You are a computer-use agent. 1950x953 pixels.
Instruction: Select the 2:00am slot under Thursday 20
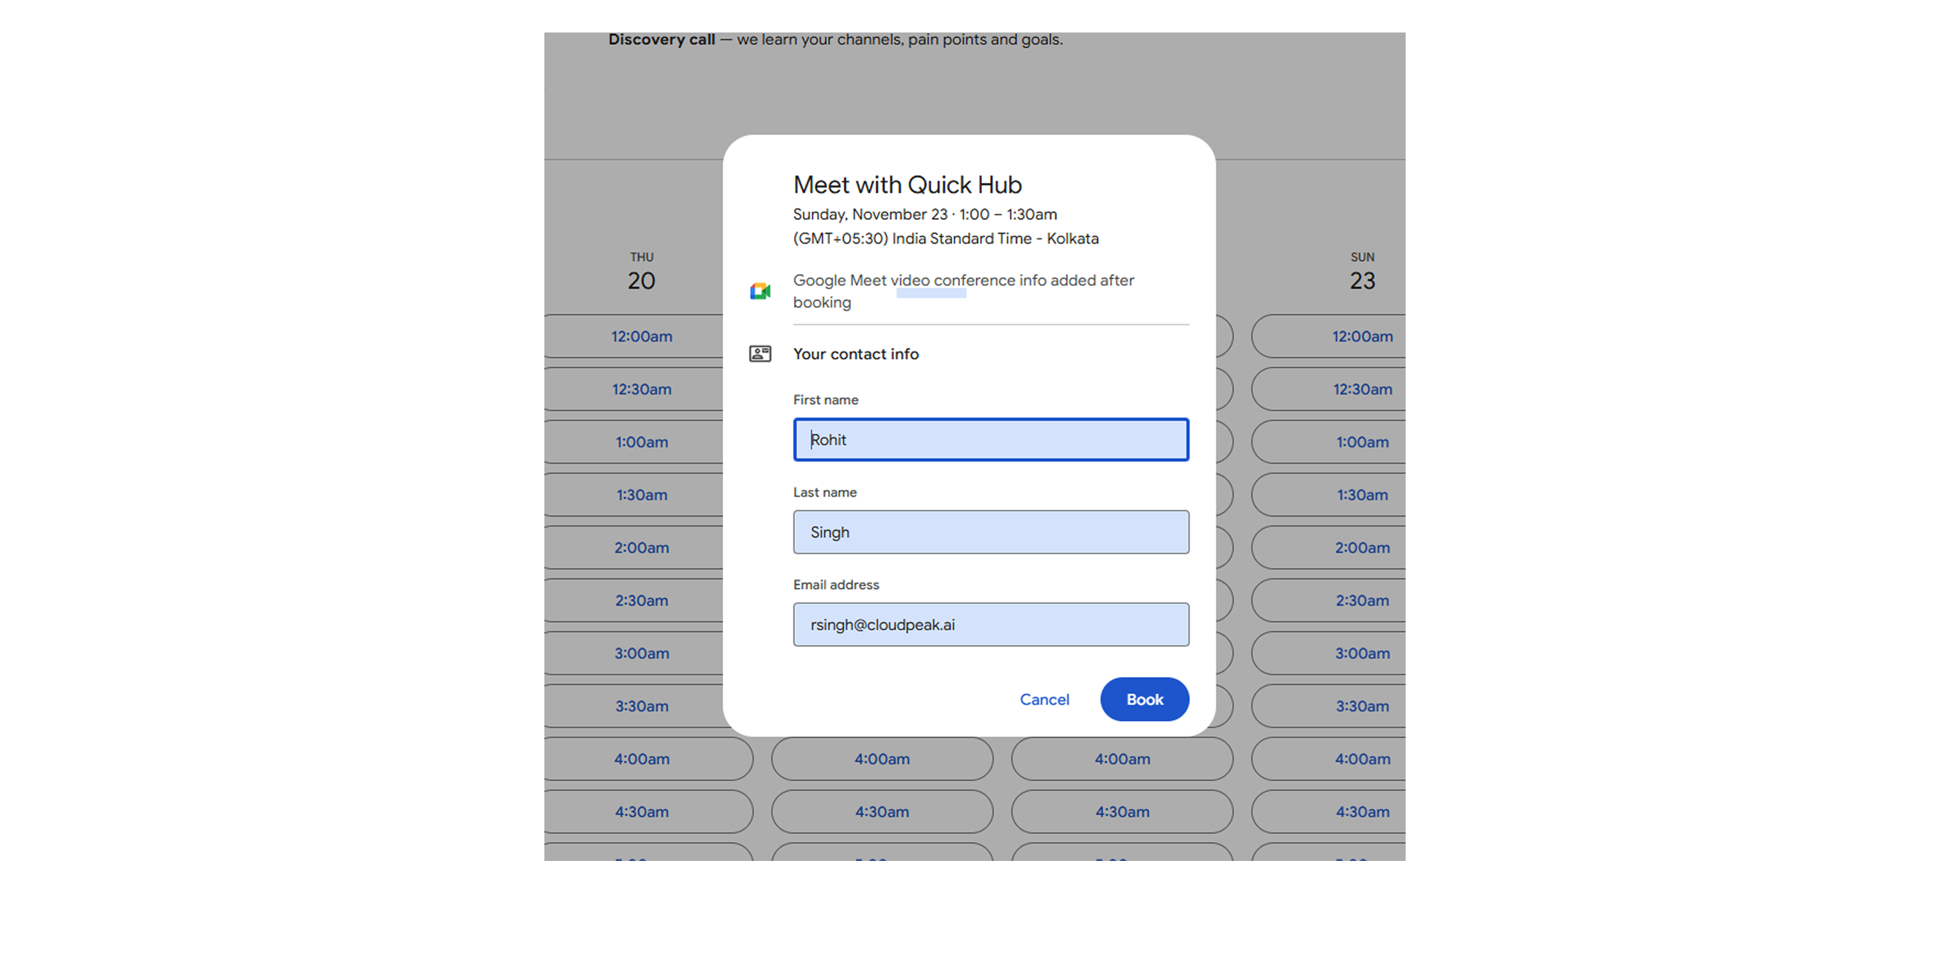click(641, 548)
